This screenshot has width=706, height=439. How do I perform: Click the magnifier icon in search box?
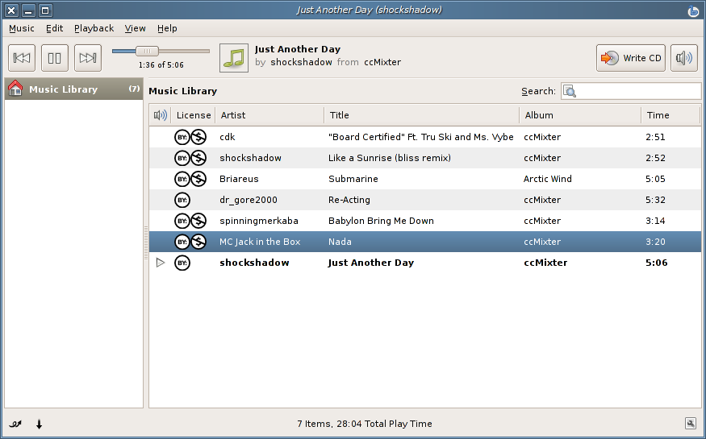[x=570, y=91]
